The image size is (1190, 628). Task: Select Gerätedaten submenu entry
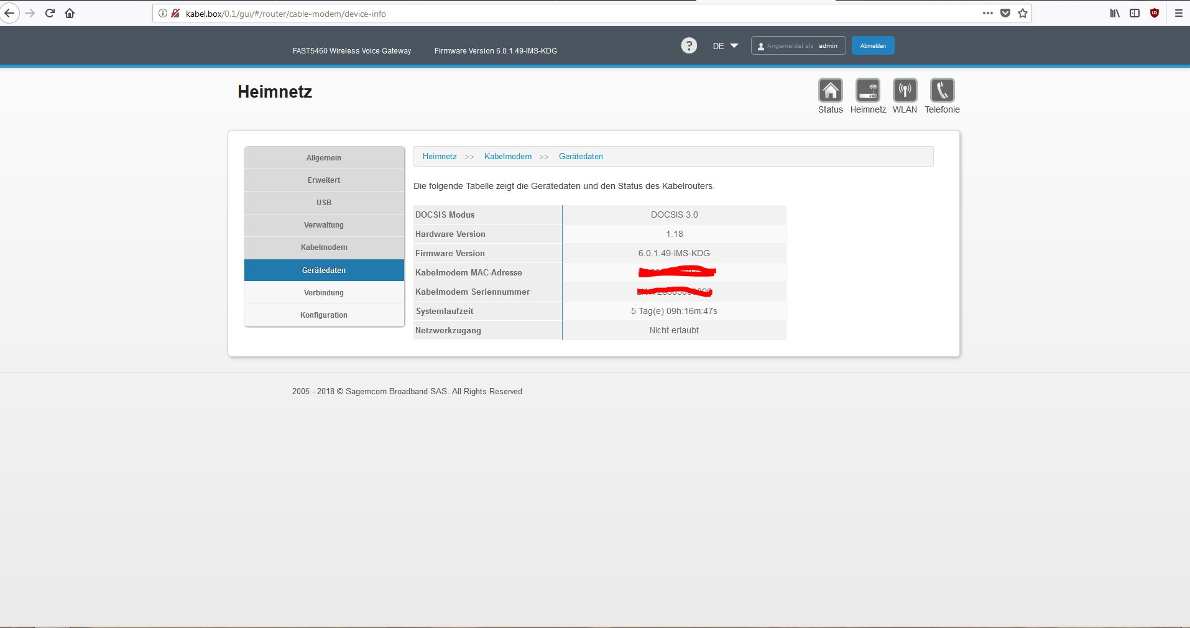[x=324, y=270]
